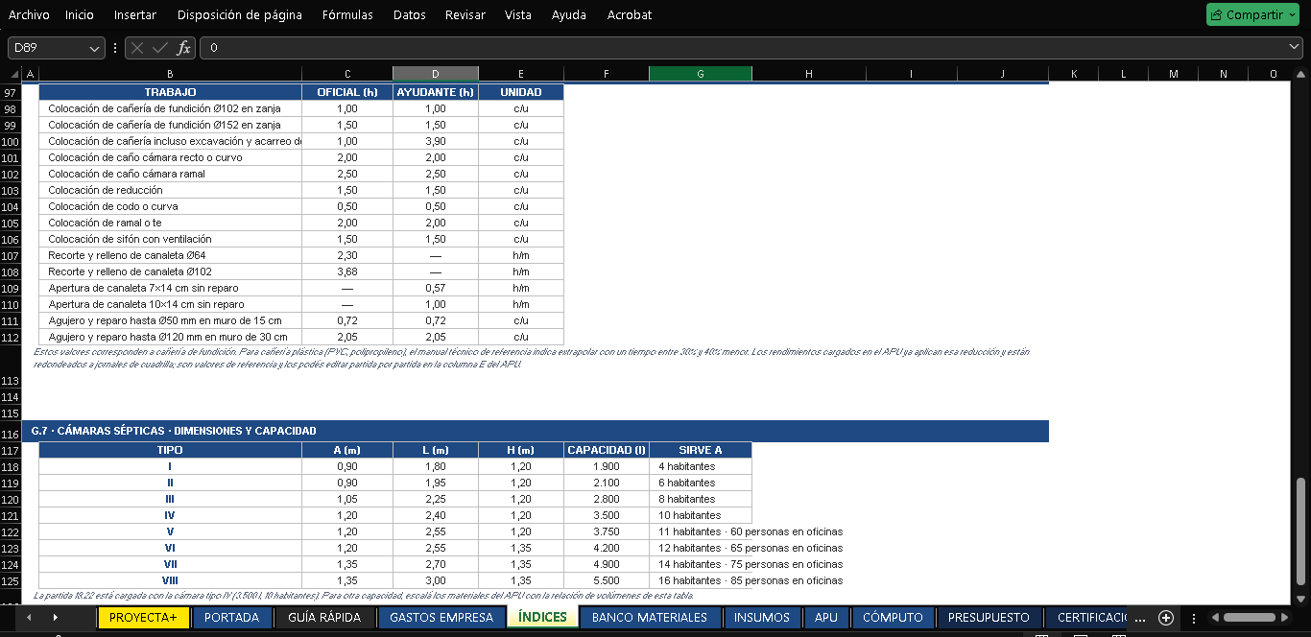This screenshot has height=637, width=1311.
Task: Select column G header
Action: [701, 74]
